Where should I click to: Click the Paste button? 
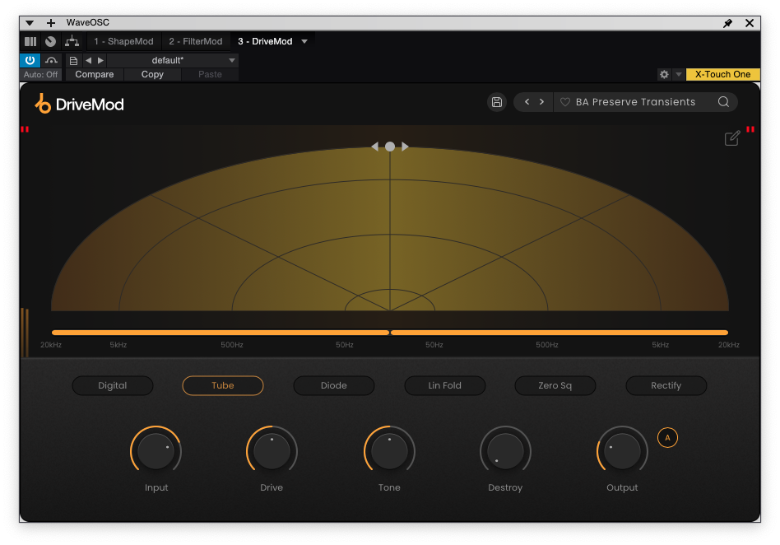(210, 74)
